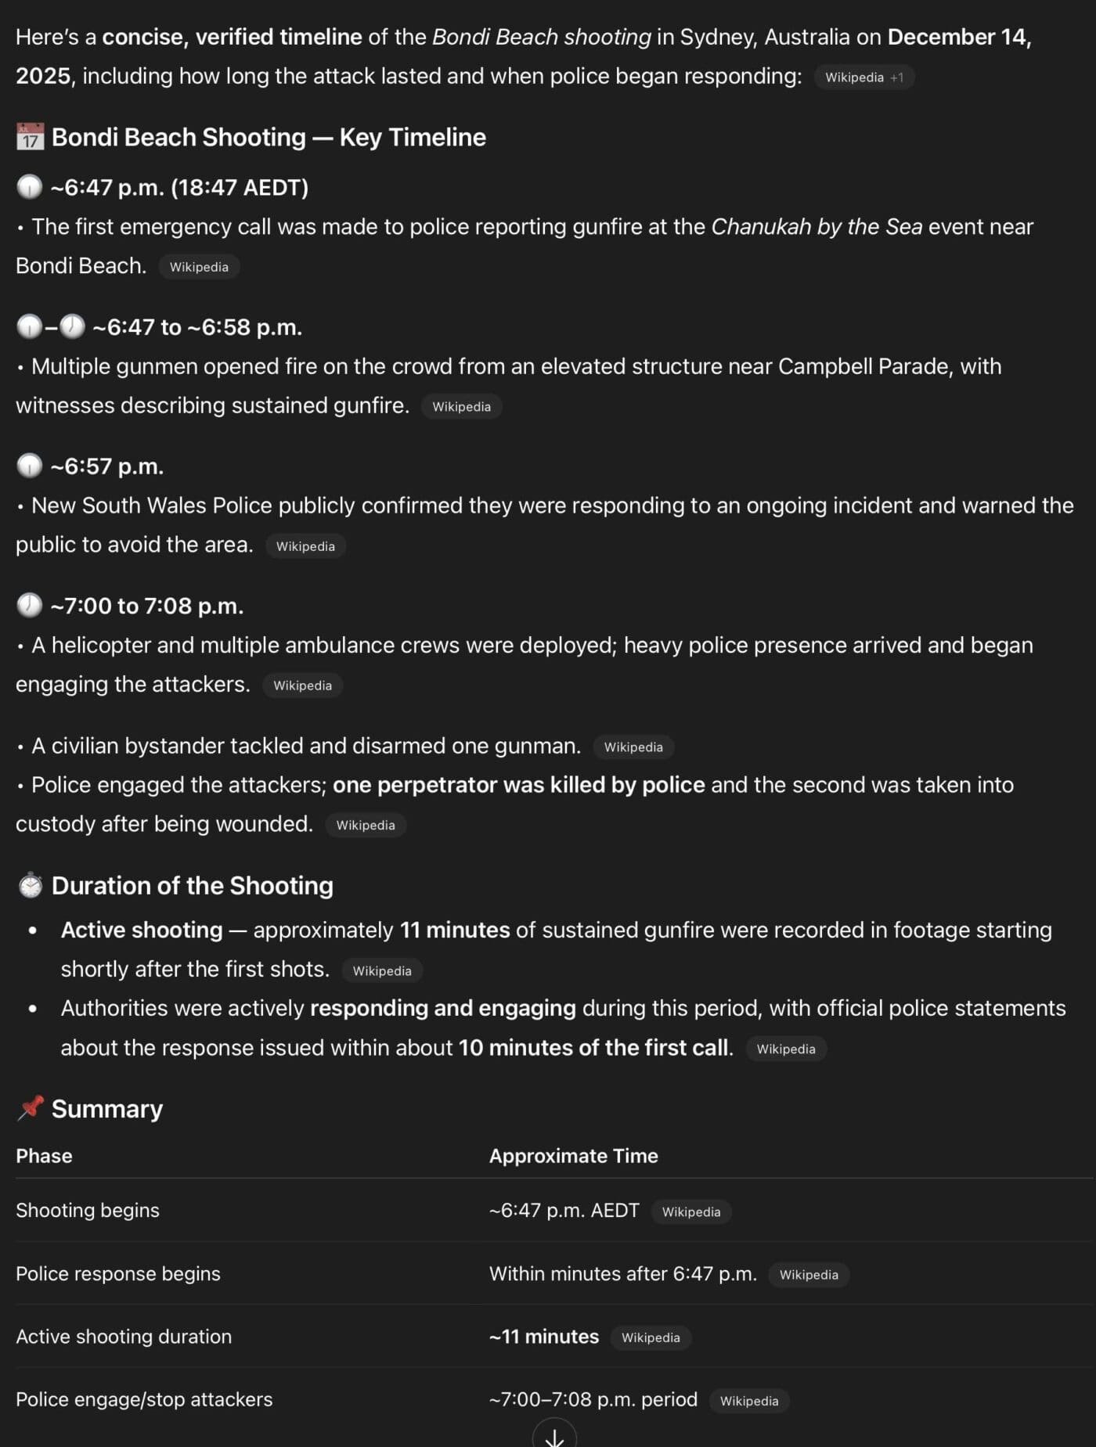Open Wikipedia citation after 'avoid the area'
1096x1447 pixels.
[x=305, y=546]
